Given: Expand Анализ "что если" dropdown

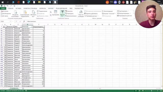Looking at the screenshot, I should point(115,14).
